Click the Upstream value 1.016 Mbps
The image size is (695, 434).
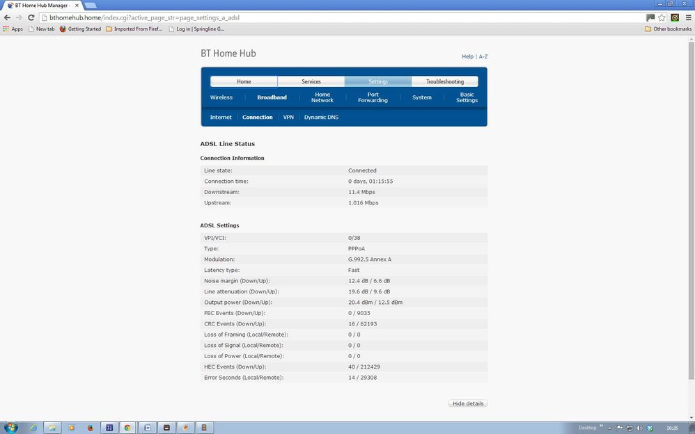click(364, 203)
